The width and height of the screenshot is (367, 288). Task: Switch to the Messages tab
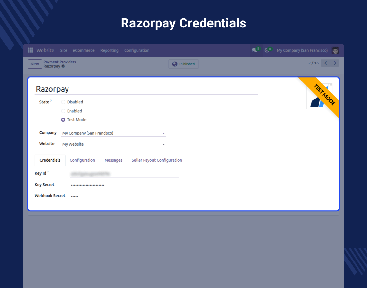click(x=113, y=160)
